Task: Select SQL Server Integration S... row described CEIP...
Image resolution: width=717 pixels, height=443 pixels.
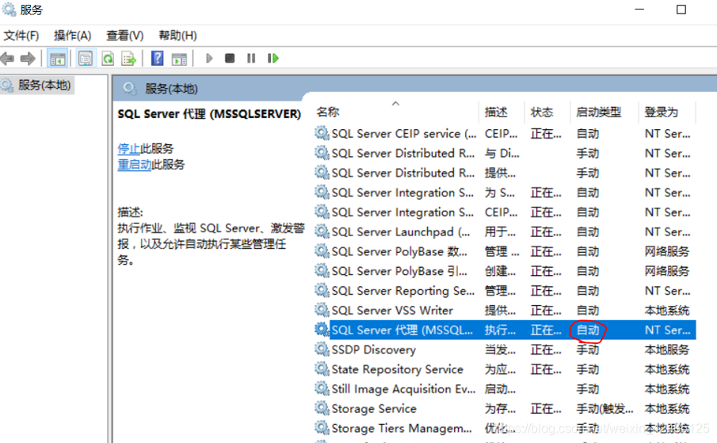Action: click(505, 212)
